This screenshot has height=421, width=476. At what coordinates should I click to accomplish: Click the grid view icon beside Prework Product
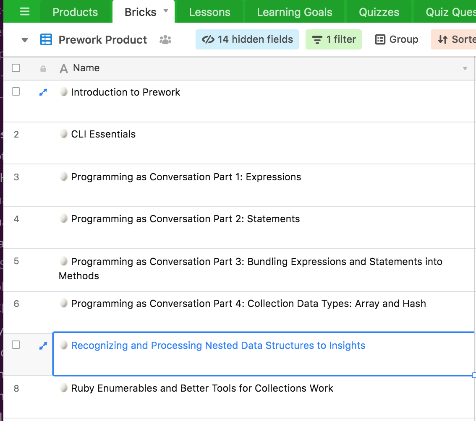tap(46, 40)
